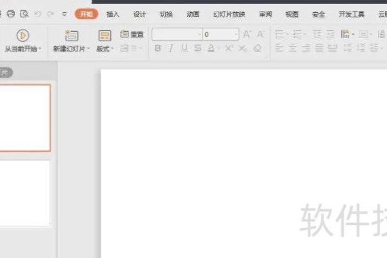Click the undo arrow

37,14
